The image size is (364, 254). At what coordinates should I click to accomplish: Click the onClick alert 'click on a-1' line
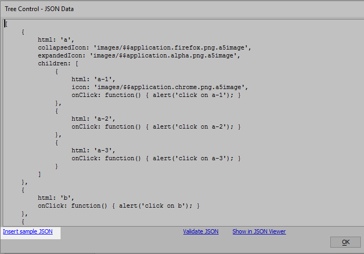coord(156,95)
